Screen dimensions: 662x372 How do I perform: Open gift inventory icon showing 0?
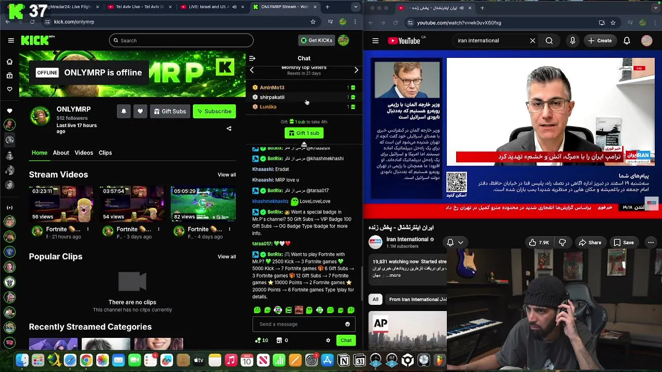[282, 340]
